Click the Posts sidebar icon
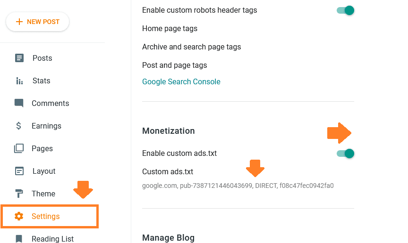Screen dimensions: 408x243 coord(19,58)
